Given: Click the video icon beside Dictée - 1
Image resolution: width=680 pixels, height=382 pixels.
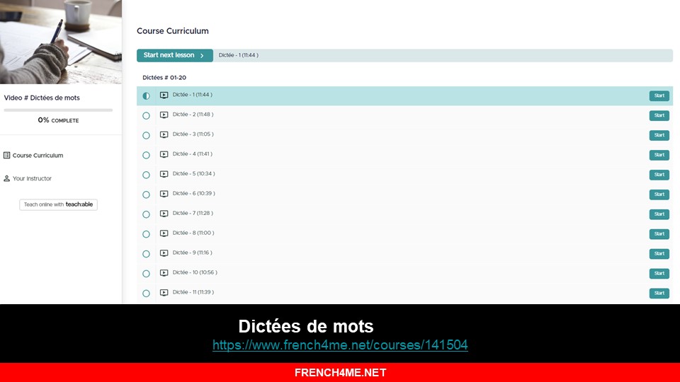Looking at the screenshot, I should coord(164,95).
